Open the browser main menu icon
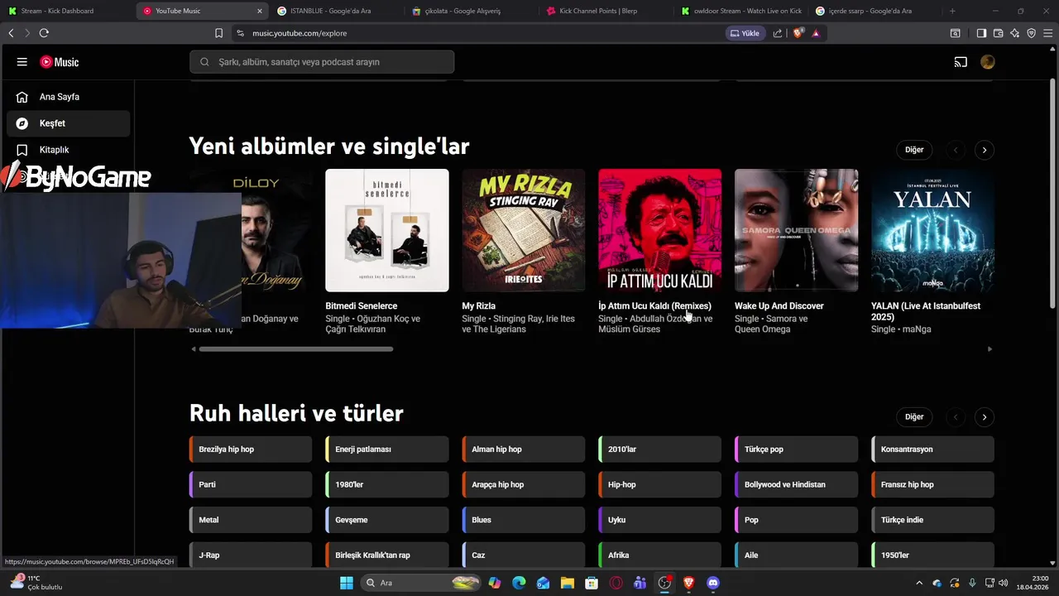The image size is (1059, 596). click(1047, 33)
